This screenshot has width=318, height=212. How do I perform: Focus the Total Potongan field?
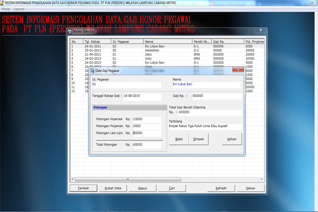tap(147, 145)
